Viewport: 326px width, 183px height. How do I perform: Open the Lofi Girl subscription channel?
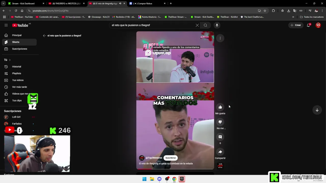[19, 117]
